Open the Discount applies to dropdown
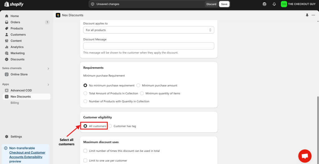This screenshot has height=164, width=319. 149,30
